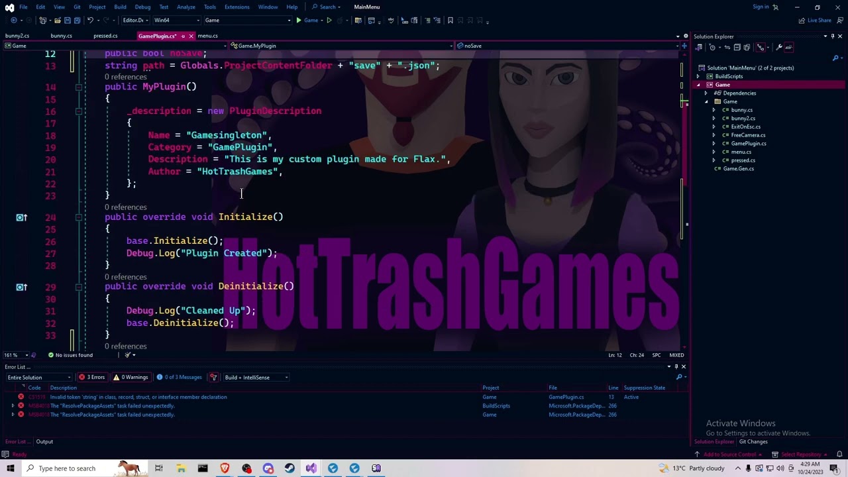The image size is (848, 477).
Task: Click the search magnifier in Solution Explorer
Action: click(x=835, y=58)
